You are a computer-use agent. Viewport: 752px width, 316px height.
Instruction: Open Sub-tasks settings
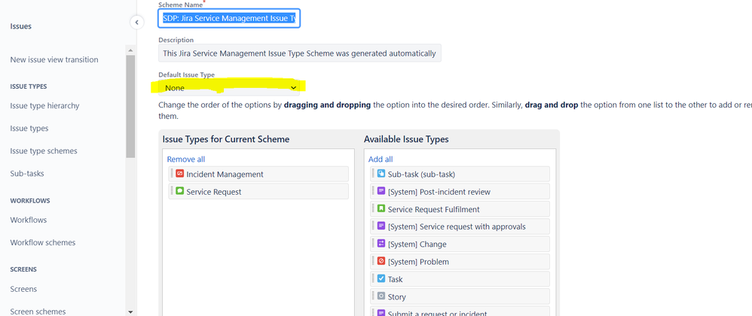[x=27, y=173]
